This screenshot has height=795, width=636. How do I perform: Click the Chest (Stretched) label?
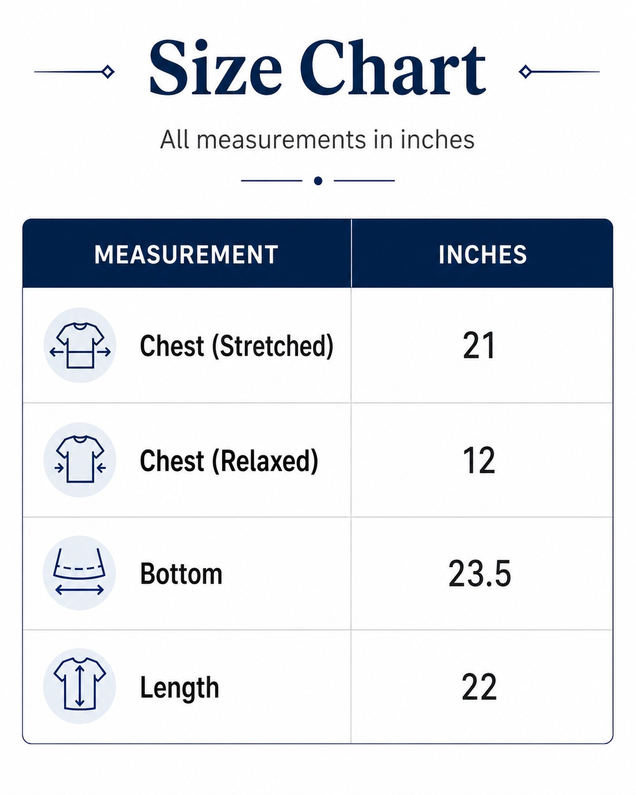tap(237, 346)
